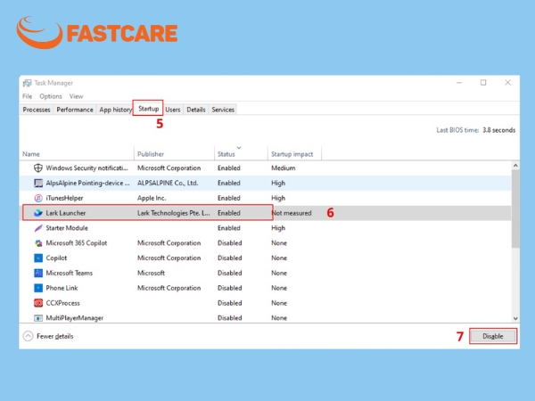Select the Microsoft 365 Copilot row name
The height and width of the screenshot is (401, 535).
[x=77, y=242]
